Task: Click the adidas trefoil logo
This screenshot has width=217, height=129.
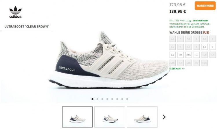Action: 16,12
